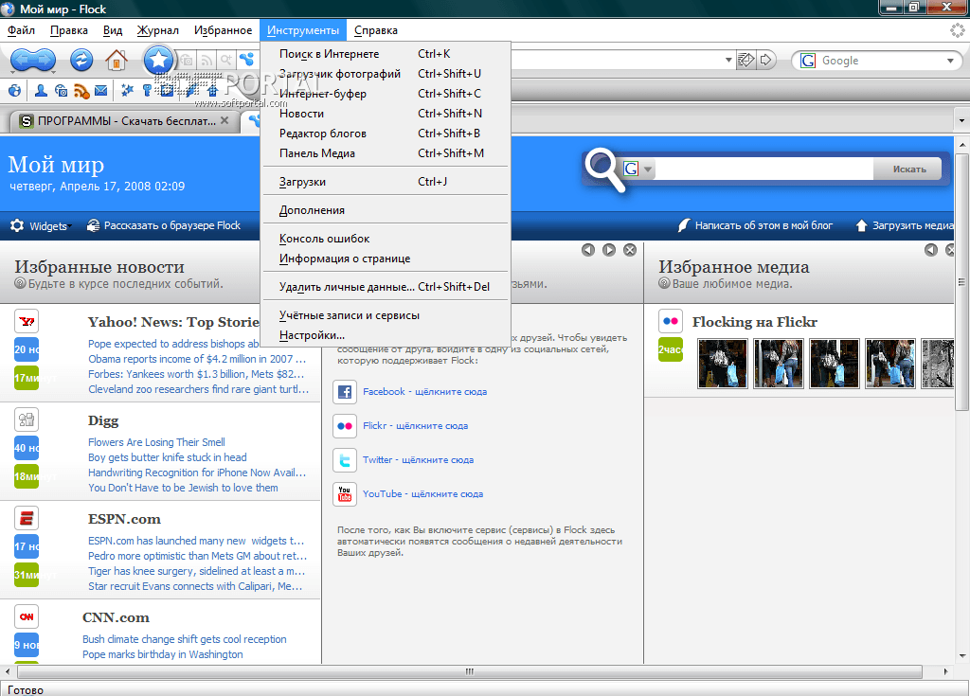970x696 pixels.
Task: Open Google search engine dropdown in toolbar
Action: 950,61
